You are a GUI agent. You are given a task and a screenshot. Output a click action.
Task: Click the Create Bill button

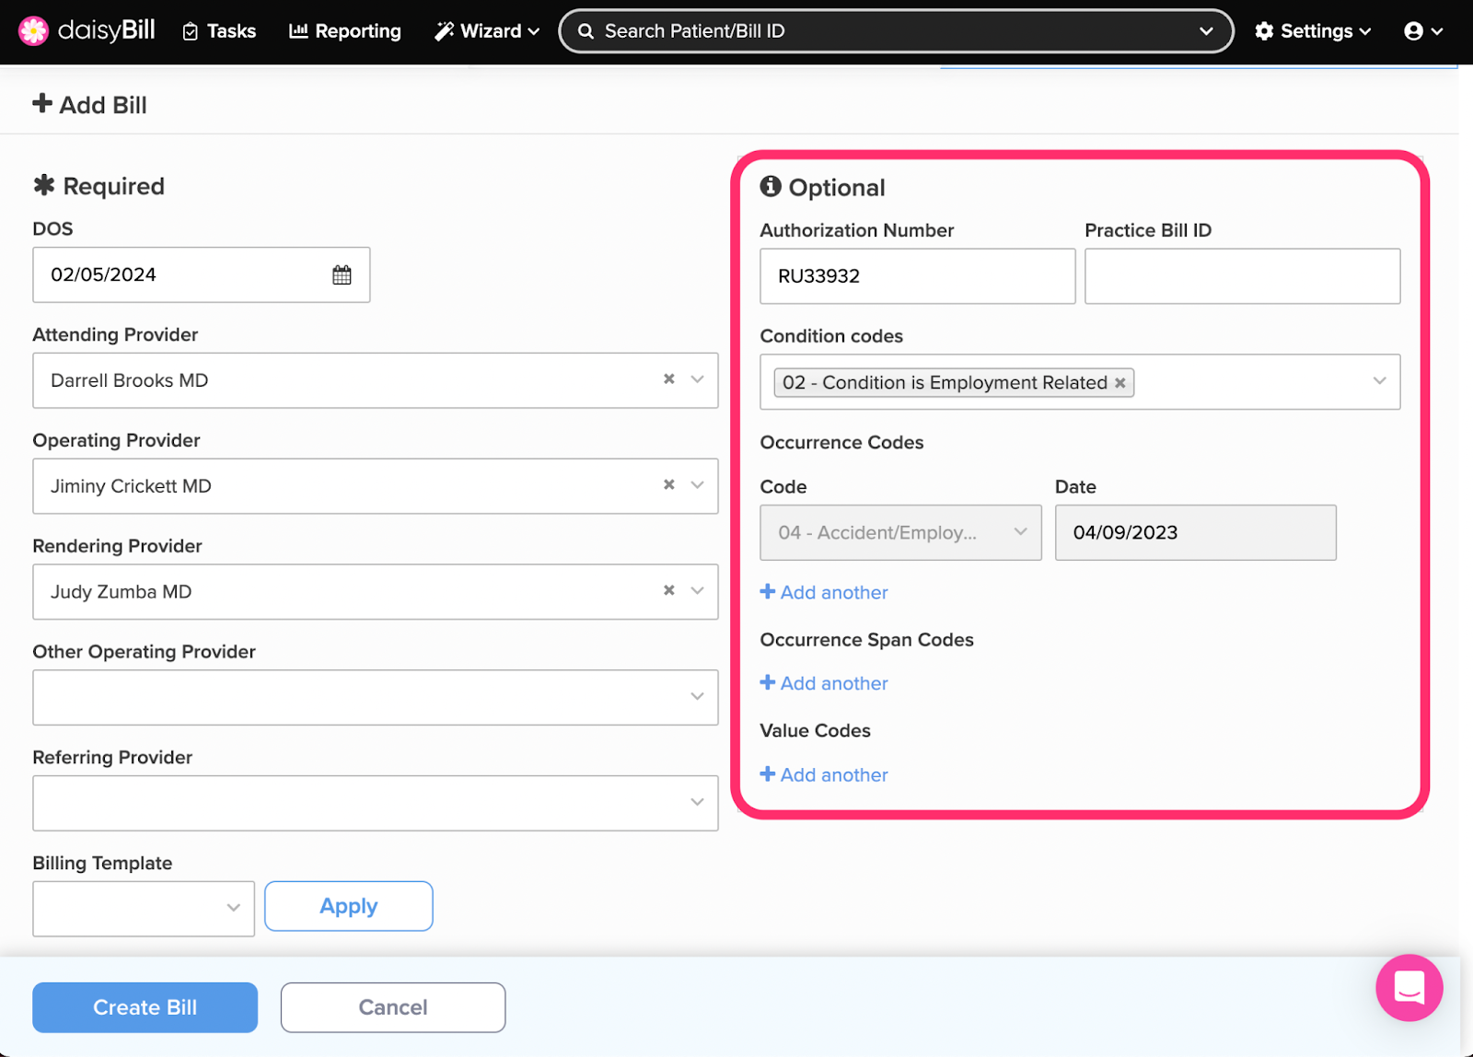tap(145, 1007)
